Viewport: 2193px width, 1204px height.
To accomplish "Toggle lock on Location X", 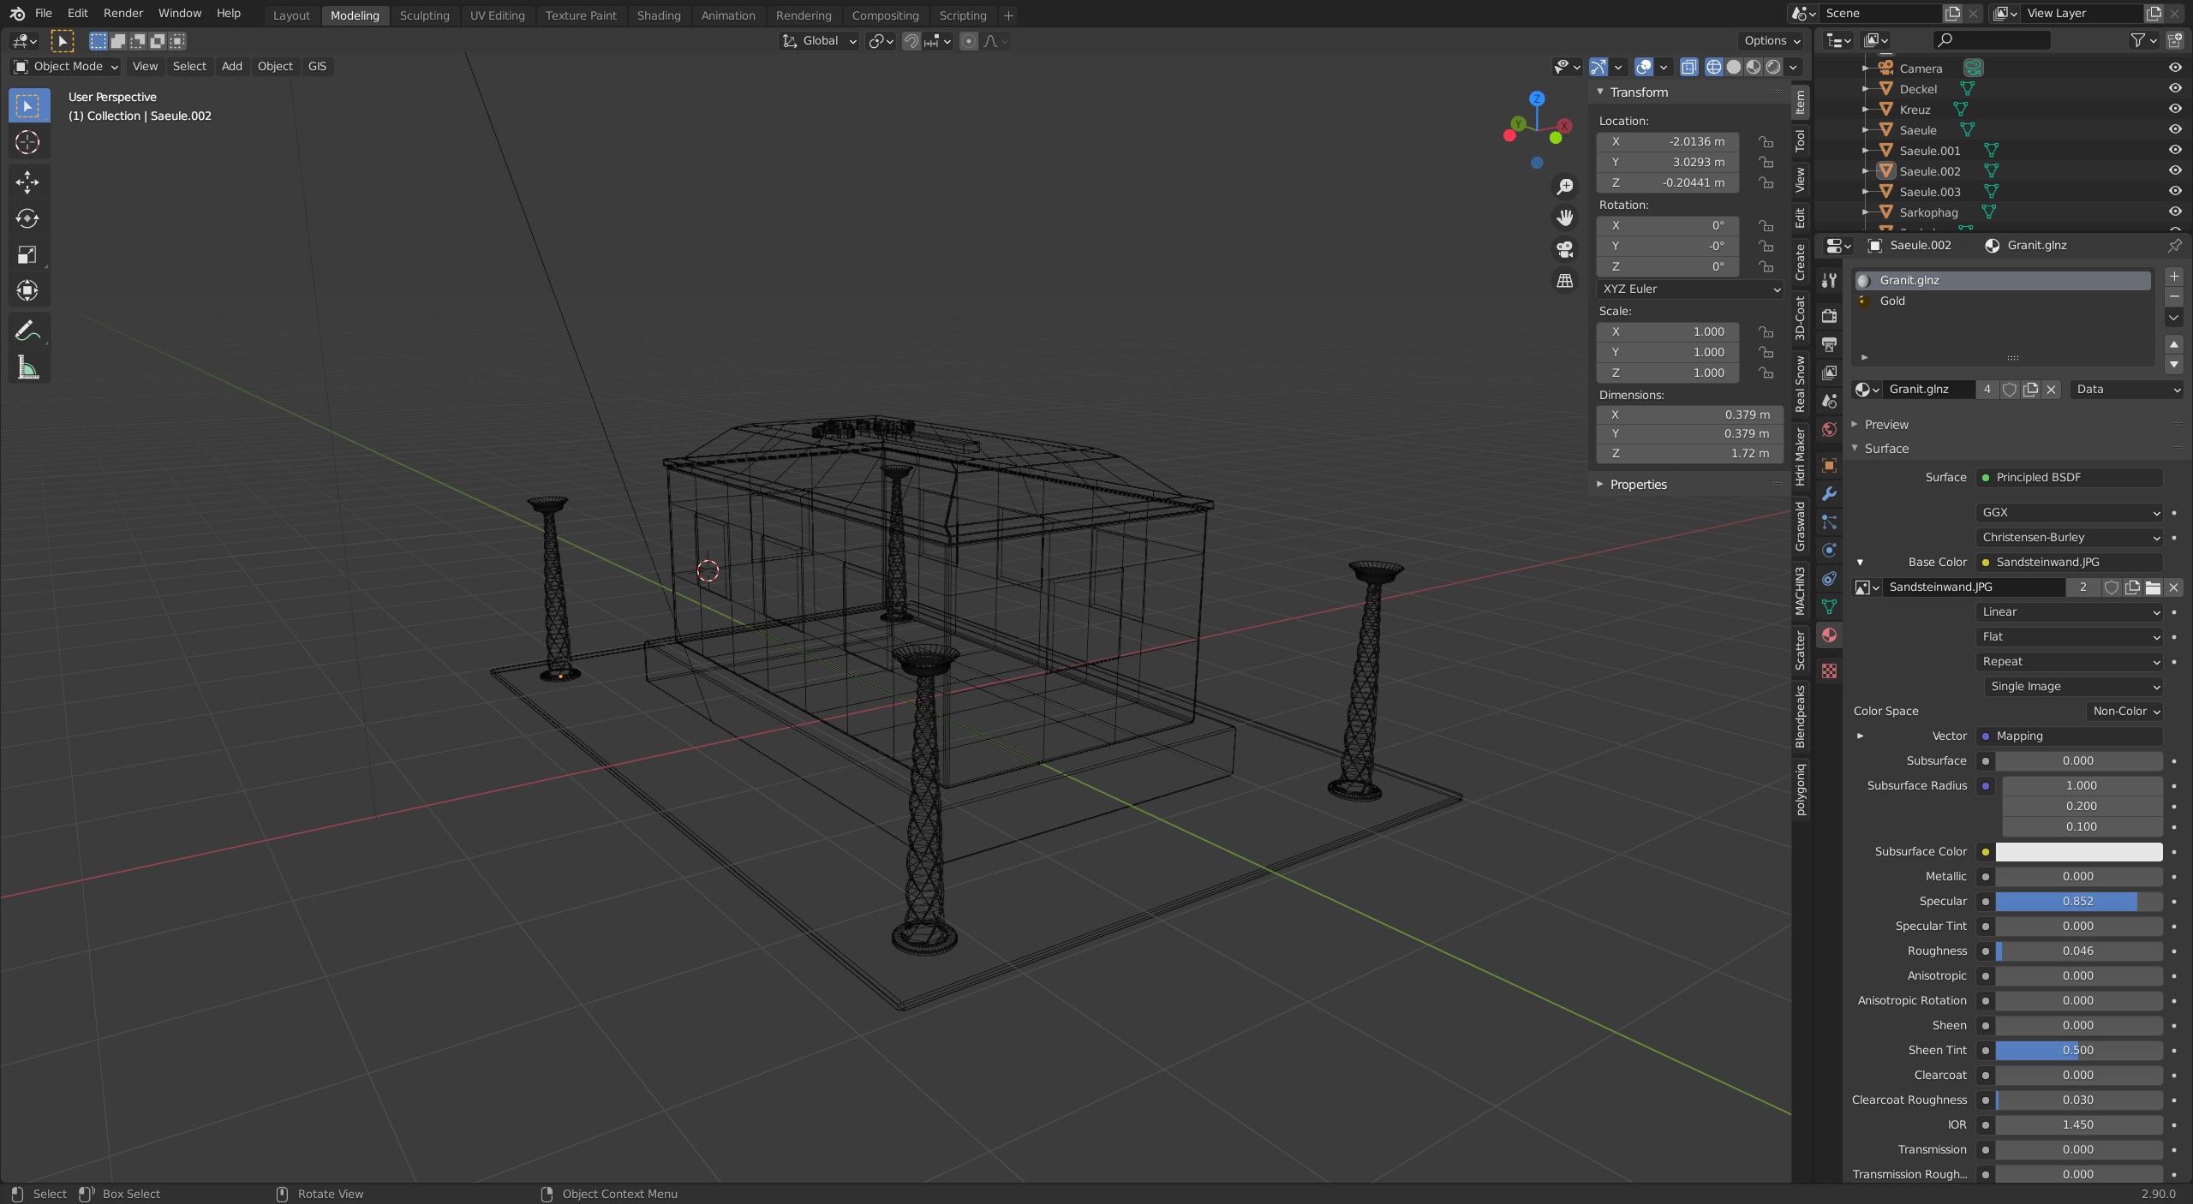I will coord(1766,141).
